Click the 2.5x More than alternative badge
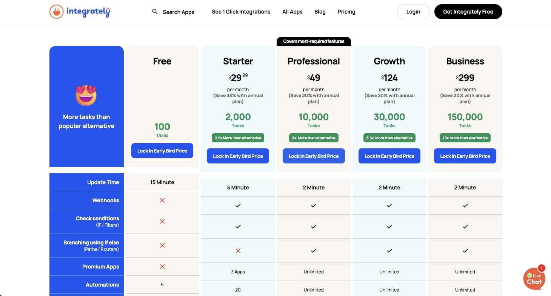Viewport: 551px width, 296px height. 238,138
